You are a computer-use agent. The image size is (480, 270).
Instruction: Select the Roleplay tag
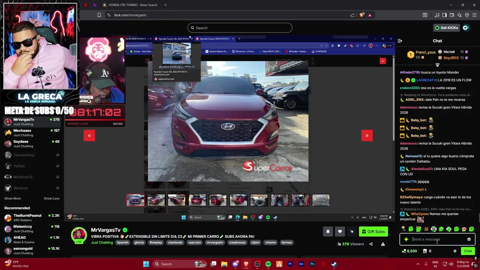pyautogui.click(x=156, y=243)
